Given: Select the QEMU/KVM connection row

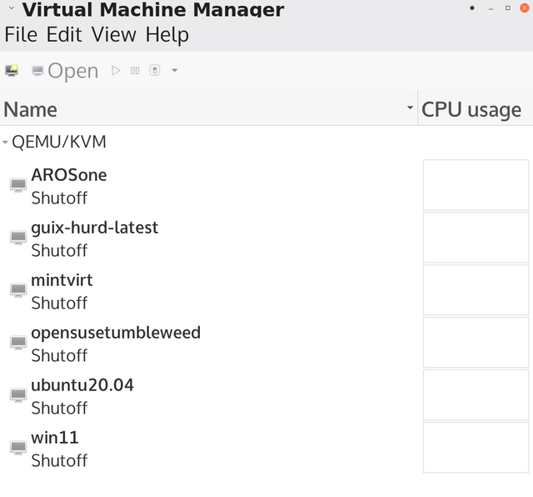Looking at the screenshot, I should pos(266,142).
